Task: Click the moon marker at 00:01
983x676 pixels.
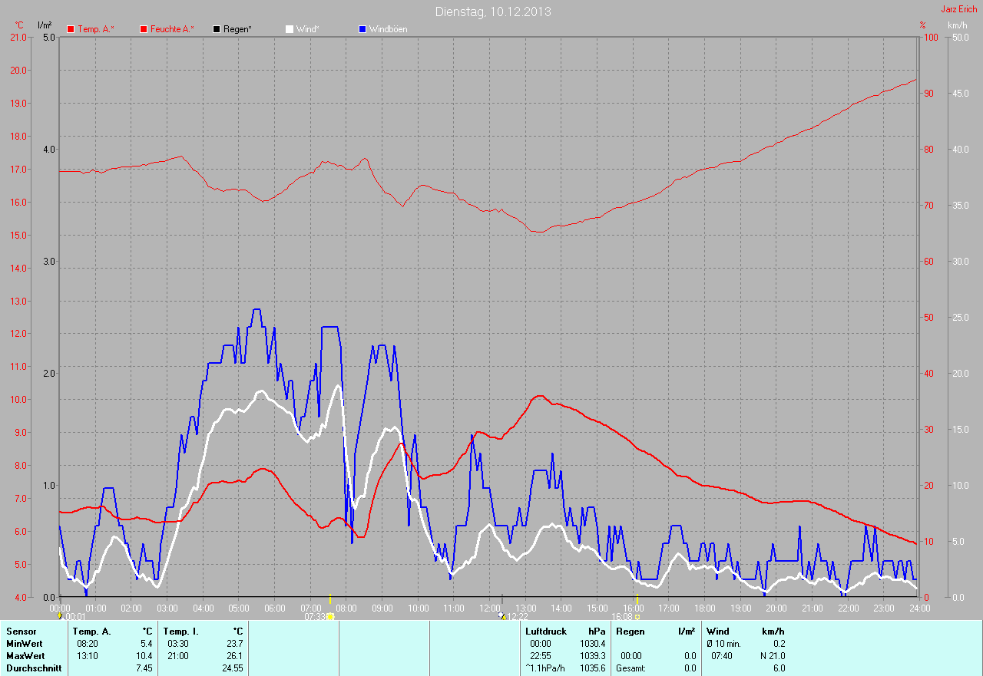Action: (60, 615)
